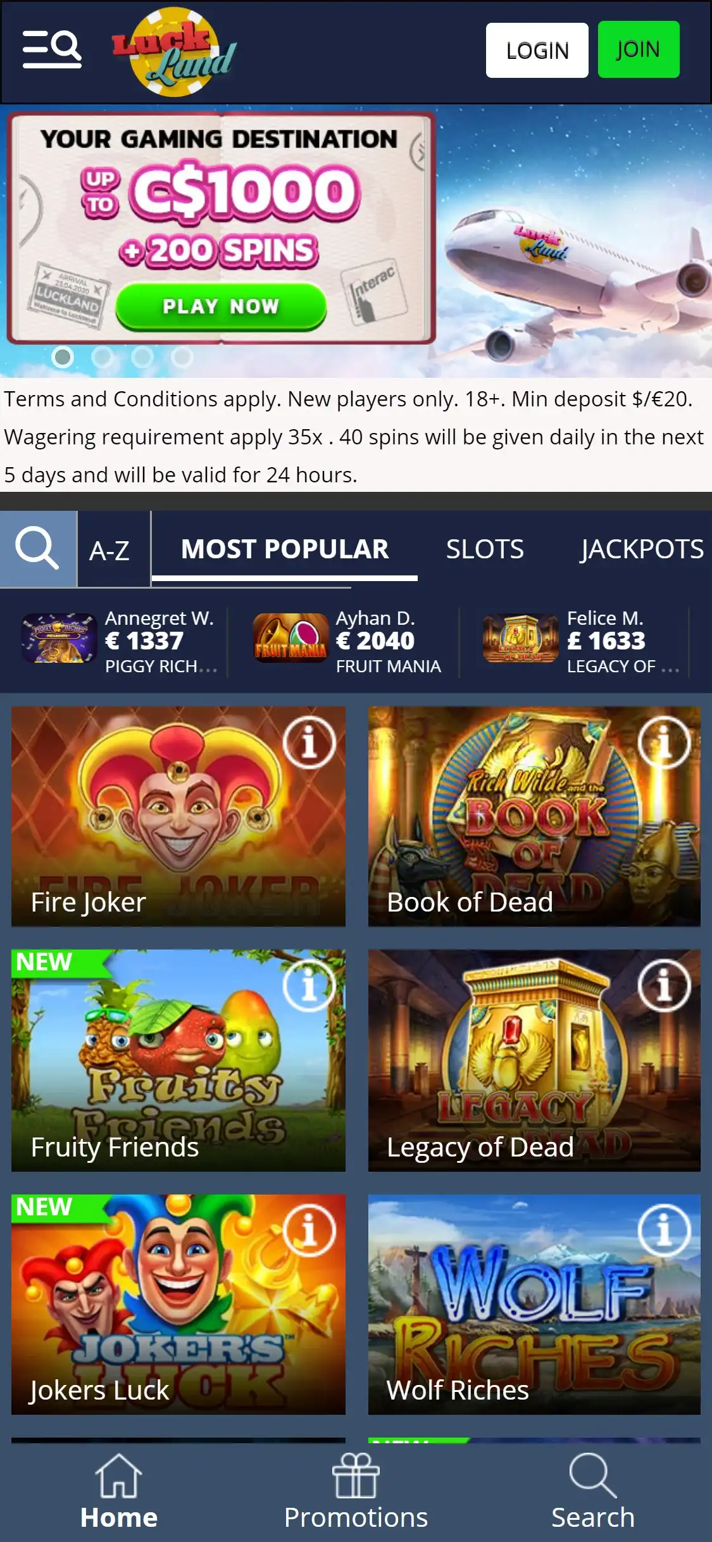Select the third banner carousel dot
The height and width of the screenshot is (1542, 712).
[142, 357]
